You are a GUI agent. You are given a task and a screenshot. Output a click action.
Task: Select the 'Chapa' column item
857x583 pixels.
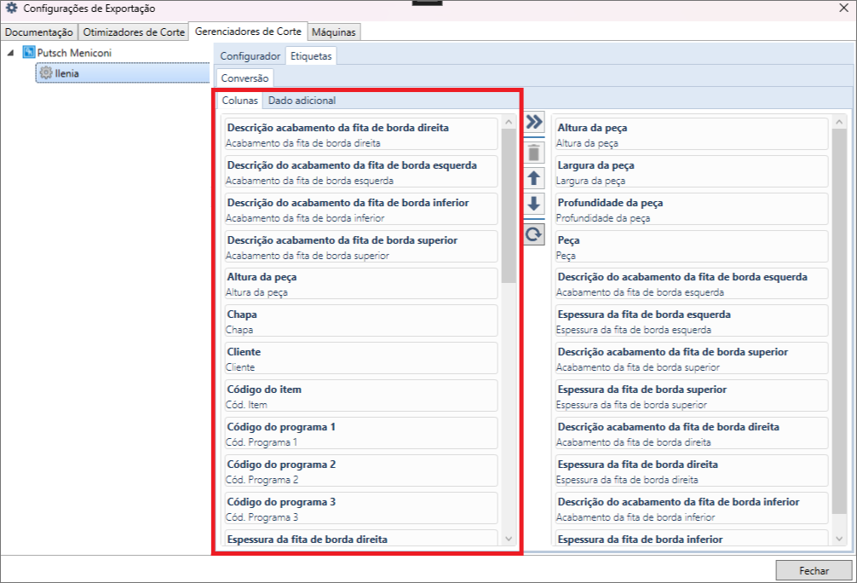360,321
